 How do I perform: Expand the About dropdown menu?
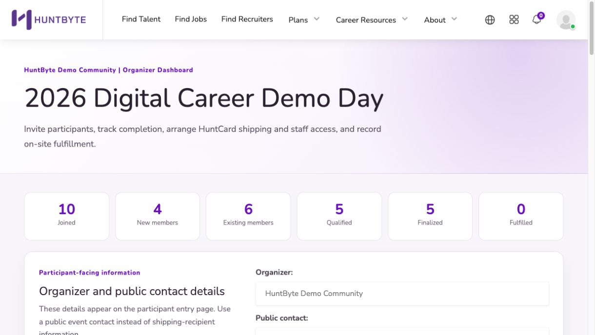click(440, 19)
